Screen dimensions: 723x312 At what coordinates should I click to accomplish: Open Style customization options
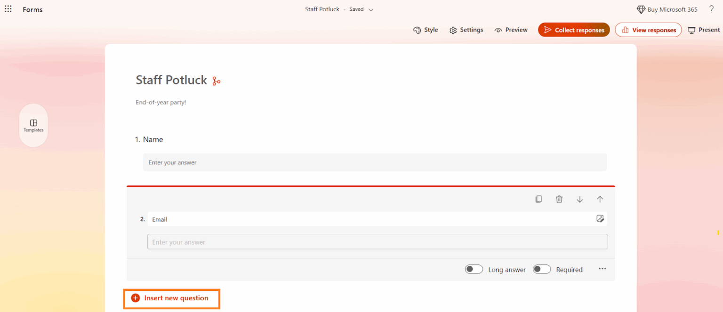click(425, 30)
